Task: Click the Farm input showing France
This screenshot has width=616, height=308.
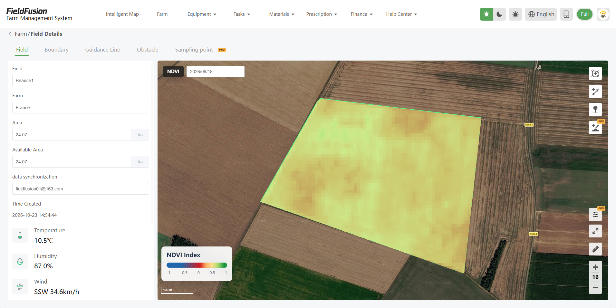Action: pyautogui.click(x=81, y=108)
